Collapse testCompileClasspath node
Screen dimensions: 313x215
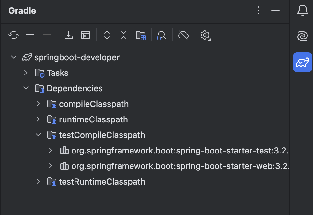click(38, 135)
